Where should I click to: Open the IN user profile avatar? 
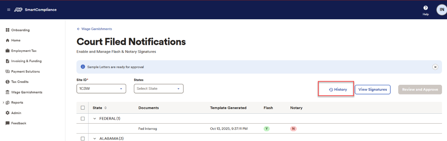tap(442, 10)
